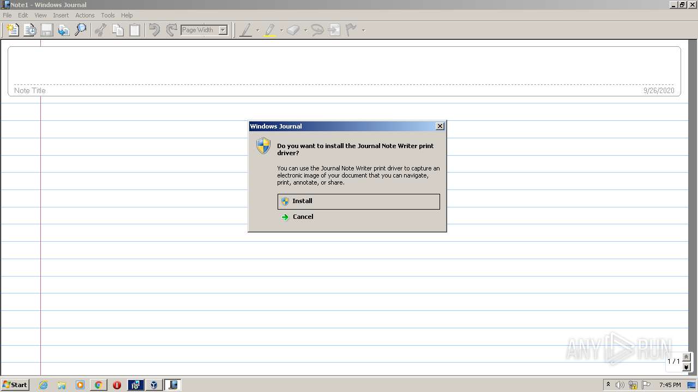Click the VirtualBox cube taskbar icon
This screenshot has width=698, height=392.
154,385
